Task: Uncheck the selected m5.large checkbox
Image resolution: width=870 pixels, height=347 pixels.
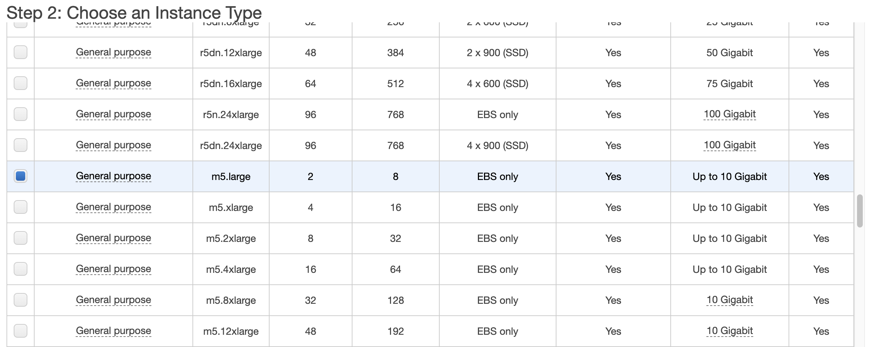Action: 21,176
